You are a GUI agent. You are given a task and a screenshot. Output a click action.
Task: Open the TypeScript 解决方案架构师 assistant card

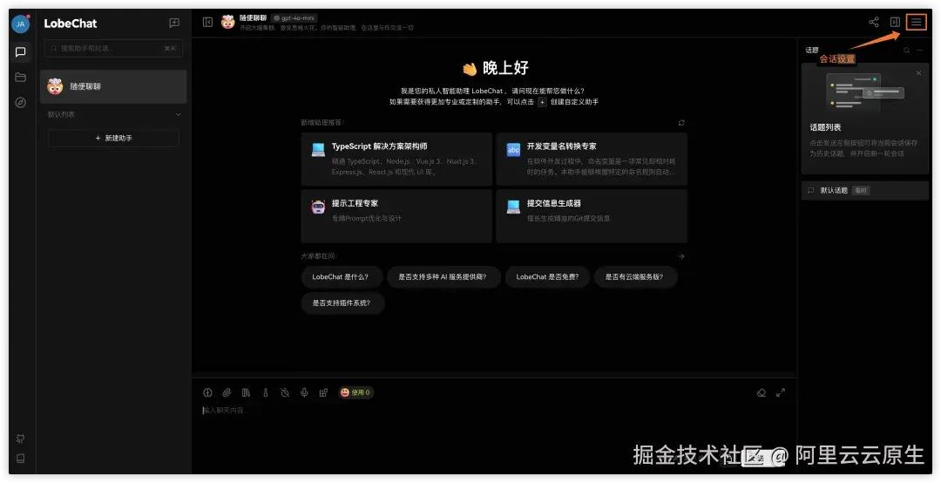click(x=396, y=159)
